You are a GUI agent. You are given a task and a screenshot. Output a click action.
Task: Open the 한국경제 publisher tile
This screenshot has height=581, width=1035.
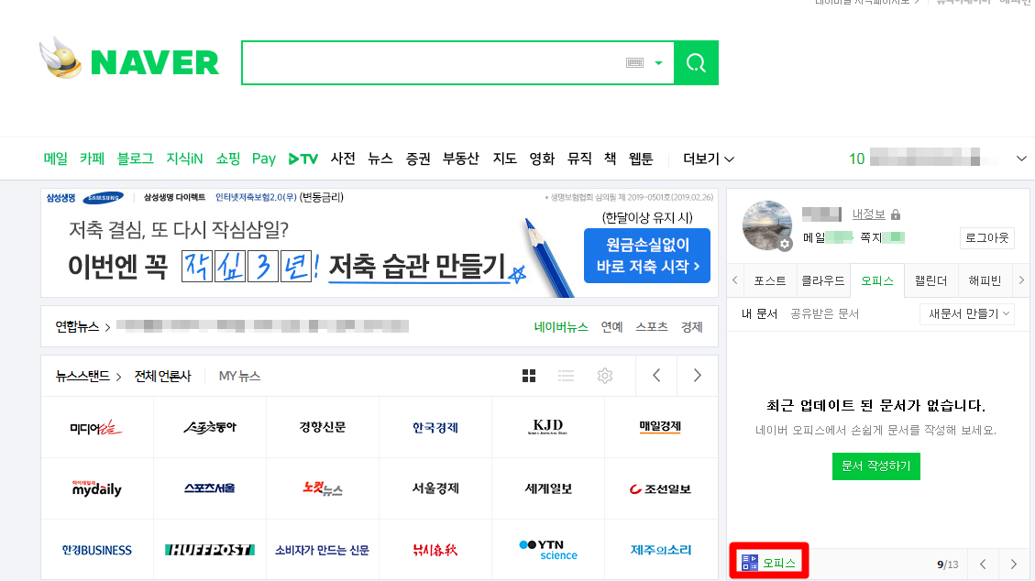click(435, 427)
